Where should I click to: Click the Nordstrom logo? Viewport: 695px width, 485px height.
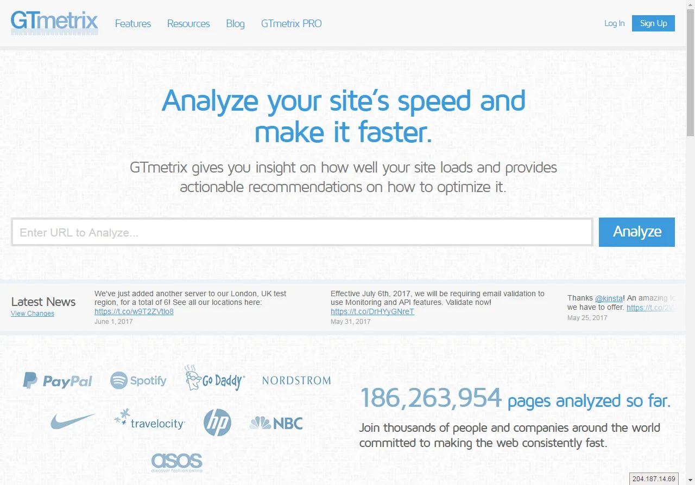pos(296,380)
